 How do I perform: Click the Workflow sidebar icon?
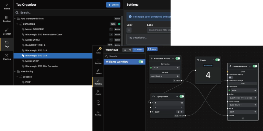click(x=98, y=82)
